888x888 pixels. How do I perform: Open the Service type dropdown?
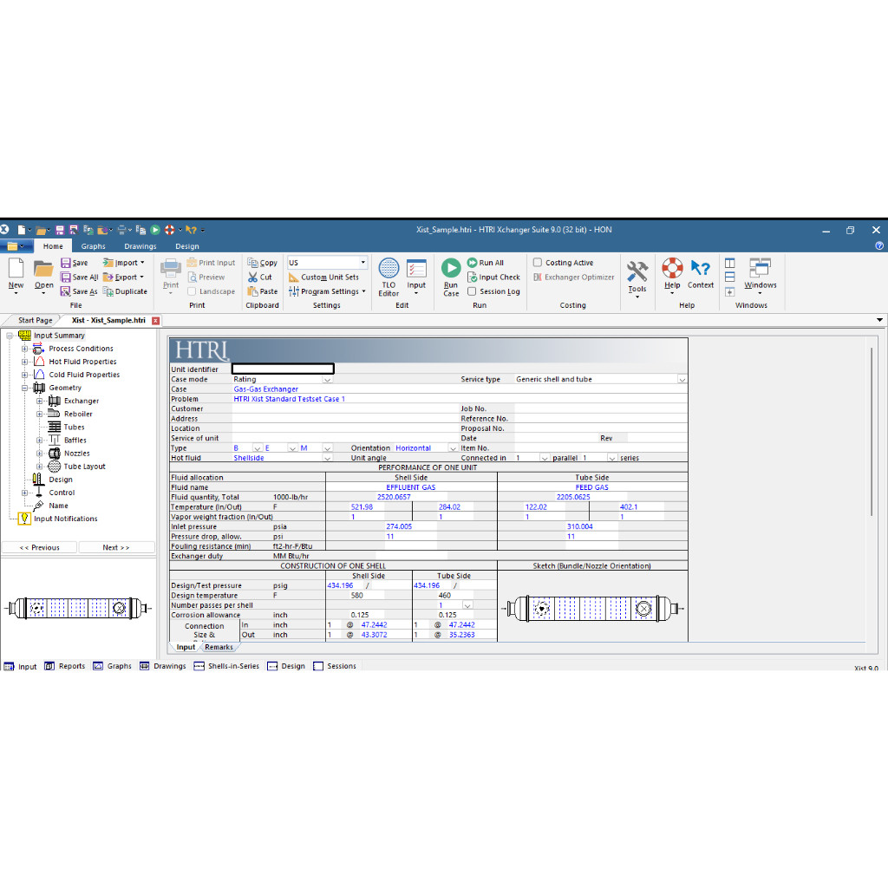click(x=682, y=380)
